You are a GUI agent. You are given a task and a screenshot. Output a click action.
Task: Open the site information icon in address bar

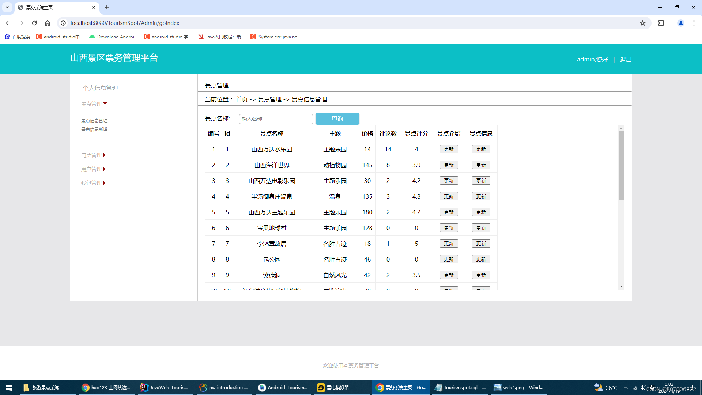click(x=63, y=23)
